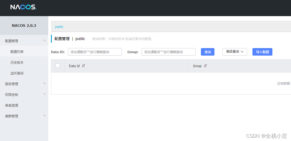Tick the select-all checkbox in table header
Viewport: 291px width, 141px height.
point(58,66)
